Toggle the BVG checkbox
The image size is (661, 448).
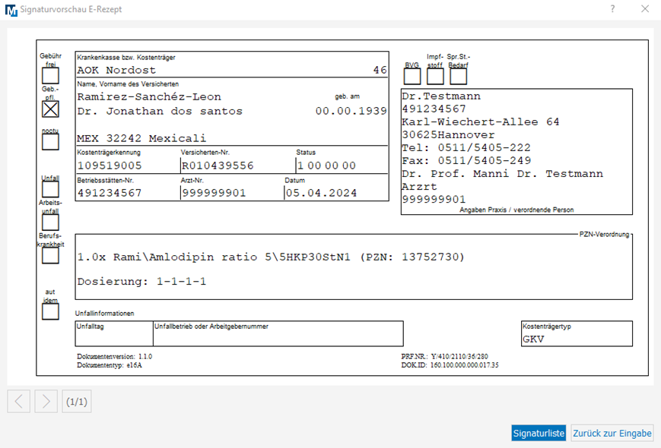coord(412,76)
